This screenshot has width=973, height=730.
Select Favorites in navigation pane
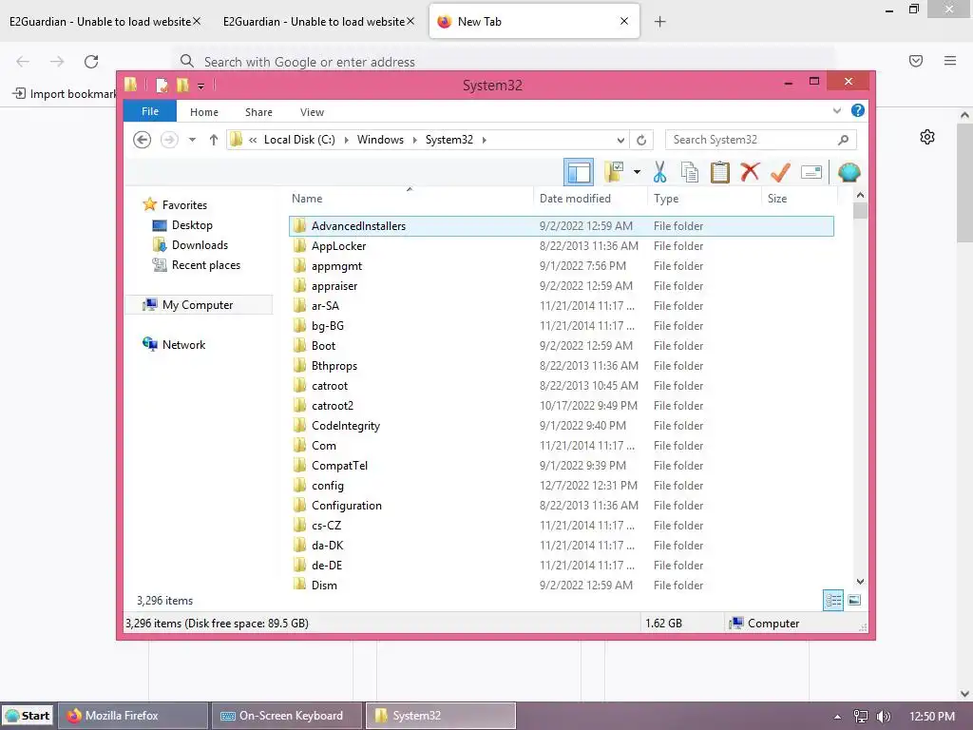pyautogui.click(x=184, y=205)
